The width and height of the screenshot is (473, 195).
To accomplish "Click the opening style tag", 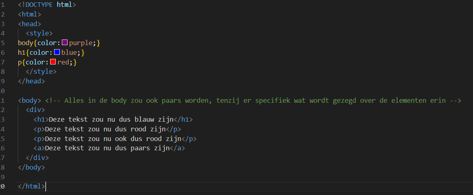I will click(39, 33).
